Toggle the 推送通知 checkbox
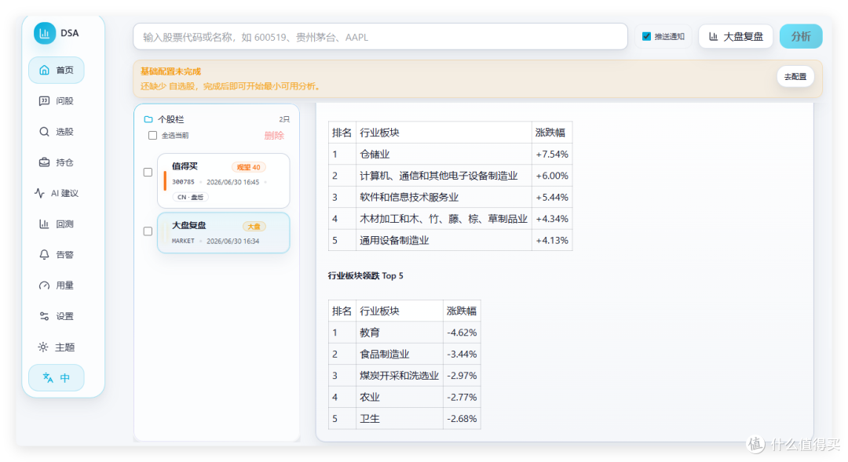Image resolution: width=848 pixels, height=462 pixels. click(x=646, y=37)
